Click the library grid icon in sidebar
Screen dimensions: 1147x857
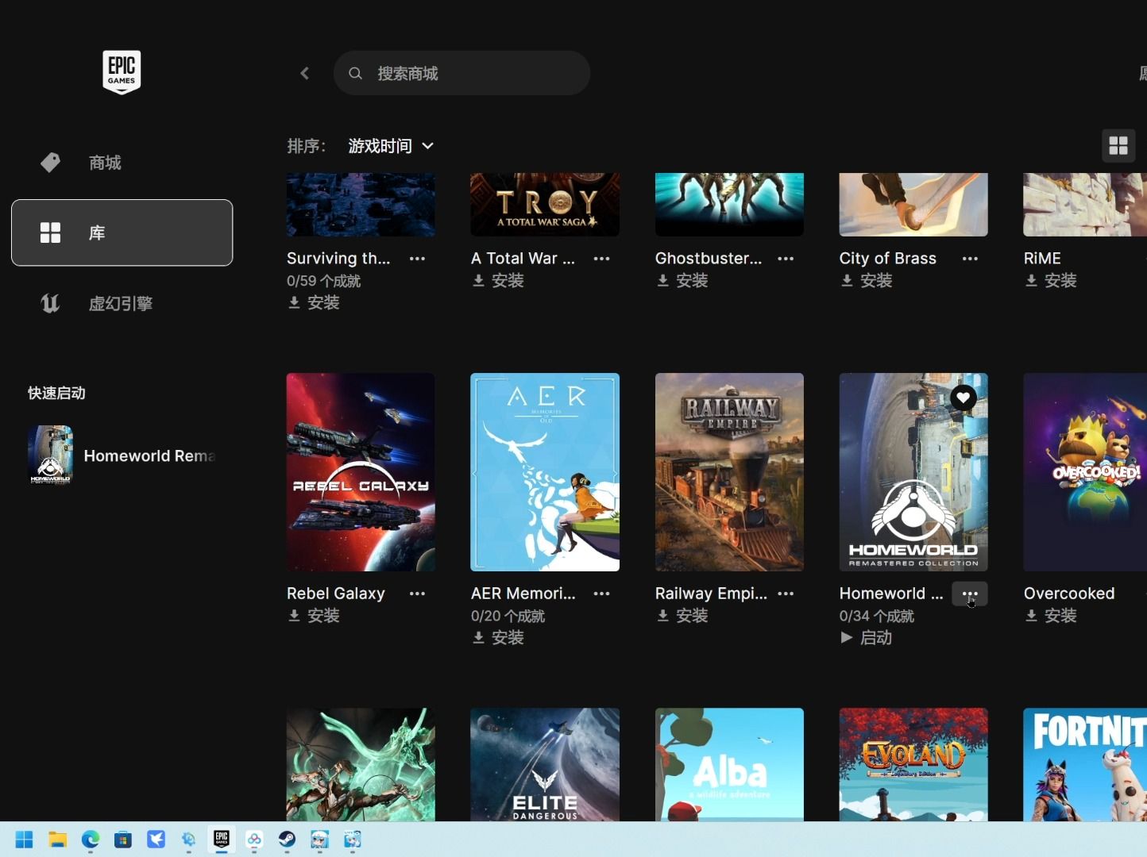click(50, 233)
